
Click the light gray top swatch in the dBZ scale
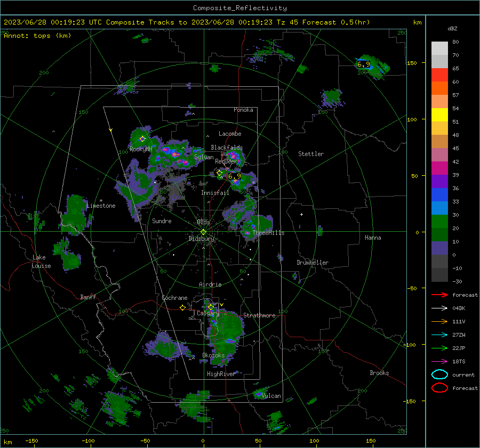[x=439, y=48]
